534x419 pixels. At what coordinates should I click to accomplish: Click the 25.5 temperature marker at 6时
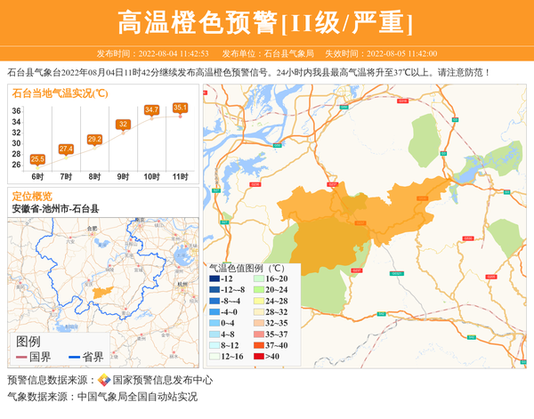click(x=37, y=159)
